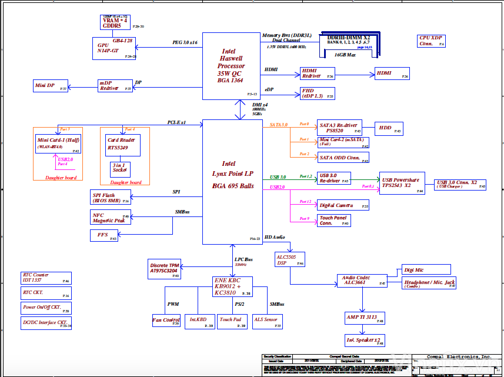
Task: Click the DC/DC Interface CKT. box
Action: 46,323
